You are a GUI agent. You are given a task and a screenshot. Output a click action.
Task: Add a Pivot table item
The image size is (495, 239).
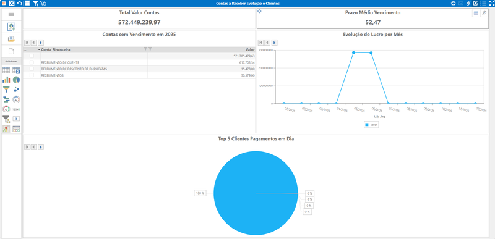point(17,70)
